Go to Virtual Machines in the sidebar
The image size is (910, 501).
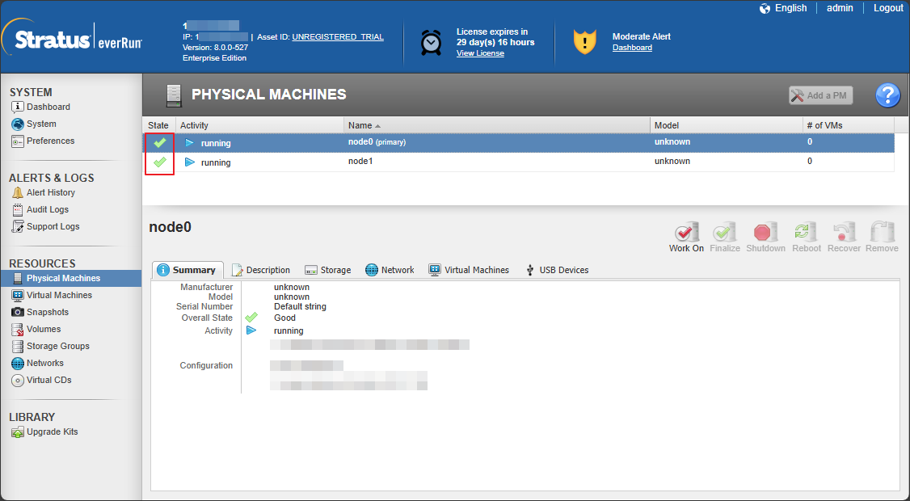point(52,295)
